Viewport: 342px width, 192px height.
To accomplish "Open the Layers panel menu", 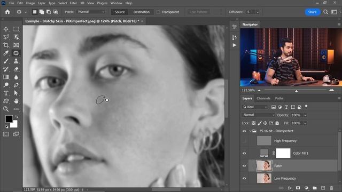I will (339, 98).
